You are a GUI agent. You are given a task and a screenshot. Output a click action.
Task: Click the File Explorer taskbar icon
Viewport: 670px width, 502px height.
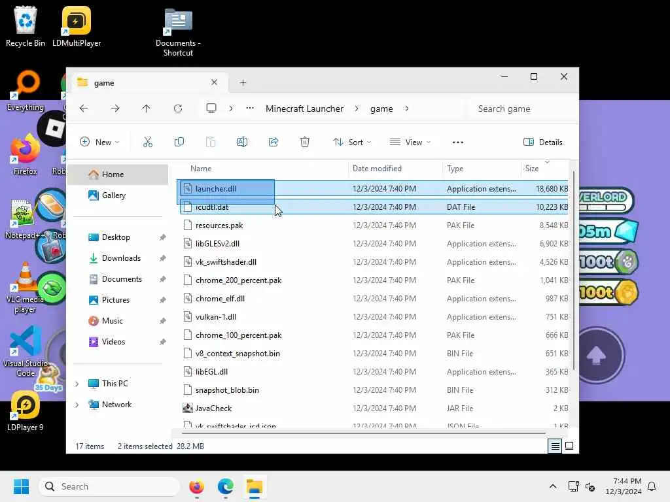click(x=255, y=486)
